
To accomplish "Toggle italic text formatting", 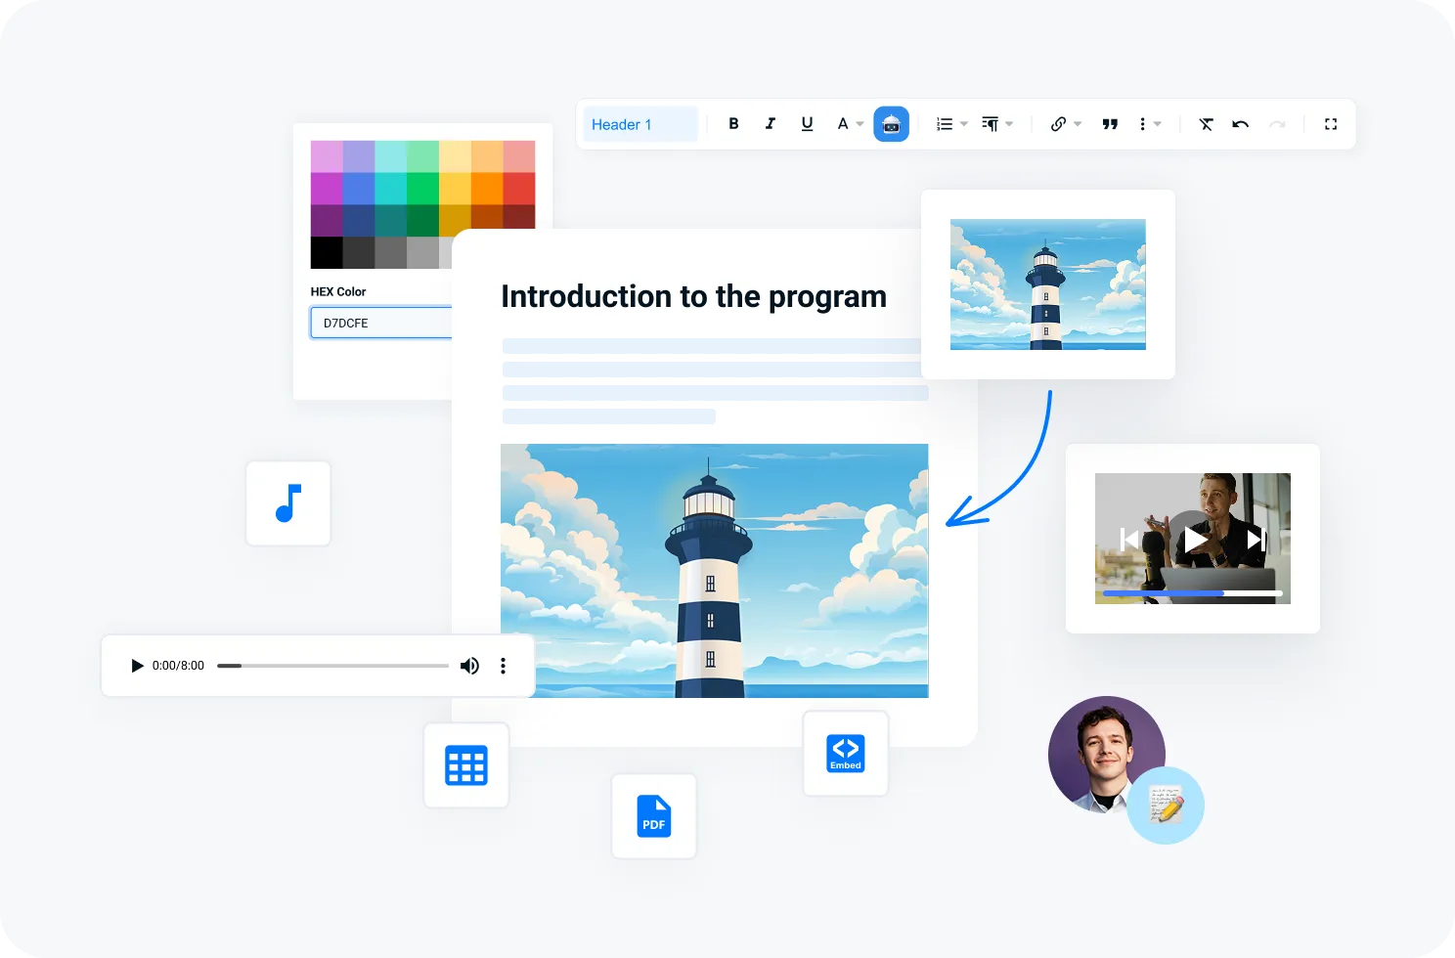I will (771, 124).
